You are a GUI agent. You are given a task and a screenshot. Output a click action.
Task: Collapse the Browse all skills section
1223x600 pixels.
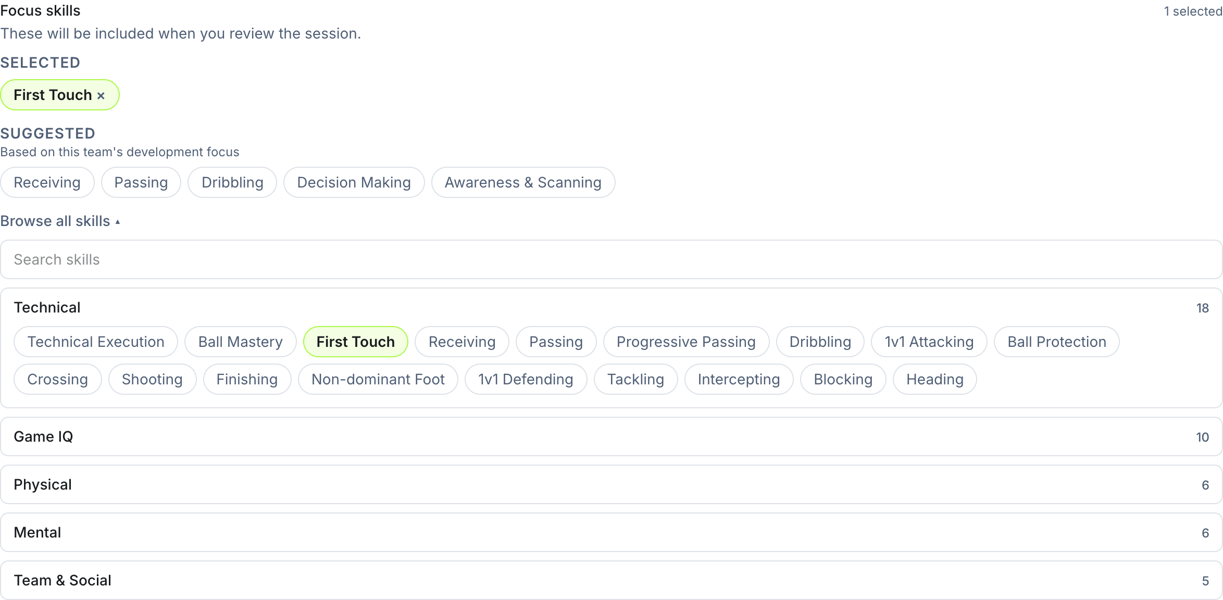(x=60, y=221)
